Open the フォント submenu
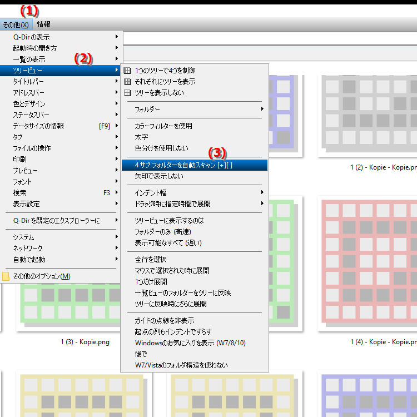417x417 pixels. click(x=61, y=182)
